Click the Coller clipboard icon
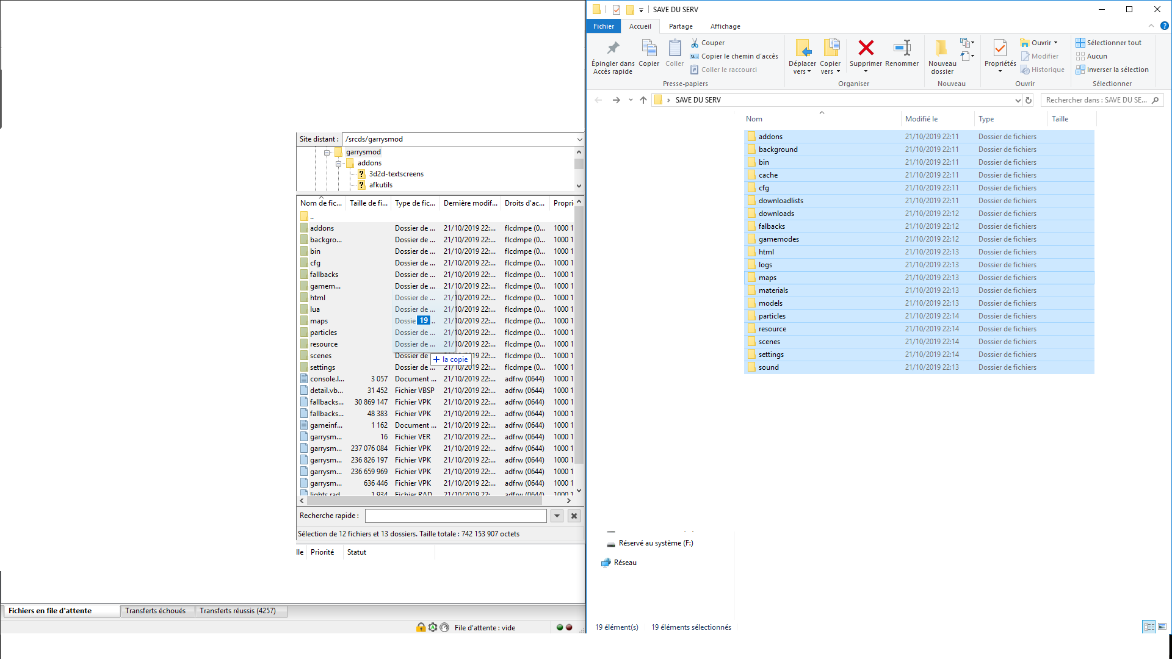Image resolution: width=1172 pixels, height=659 pixels. tap(675, 48)
